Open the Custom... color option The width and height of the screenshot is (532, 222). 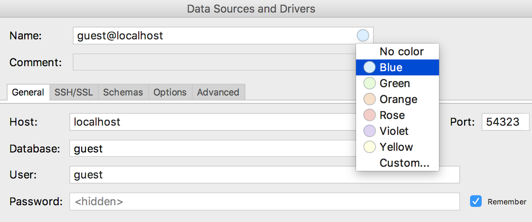tap(404, 163)
